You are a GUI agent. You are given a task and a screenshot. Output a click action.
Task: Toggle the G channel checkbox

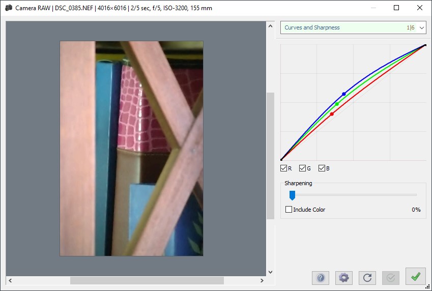pyautogui.click(x=302, y=168)
